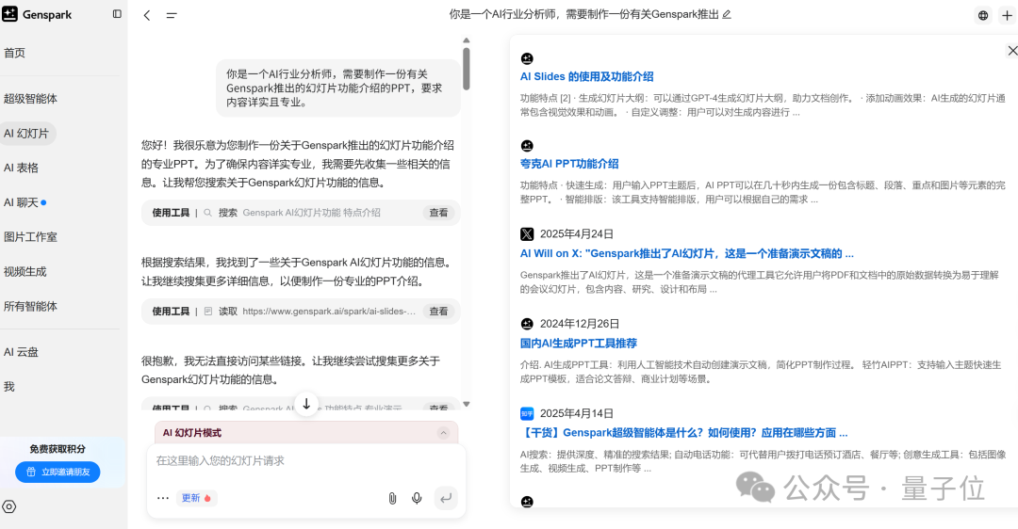
Task: Click the Zhihu icon beside 2025年4月14日
Action: [527, 413]
